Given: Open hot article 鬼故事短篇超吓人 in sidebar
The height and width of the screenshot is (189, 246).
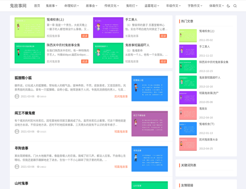Looking at the screenshot, I should tap(210, 77).
